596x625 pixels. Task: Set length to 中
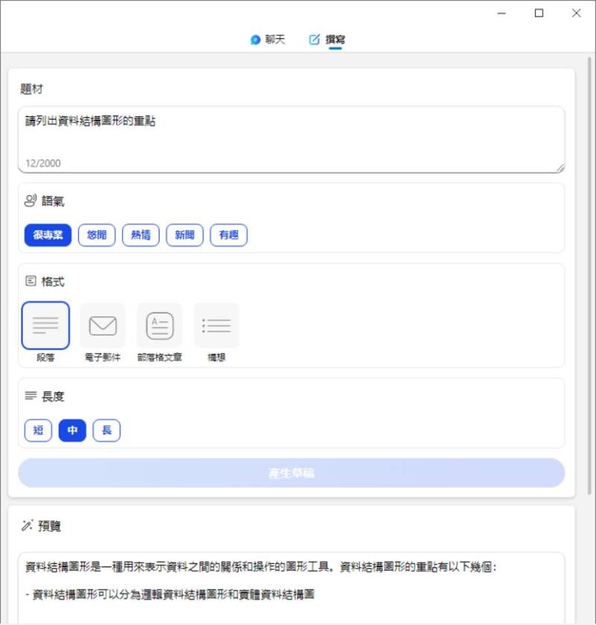click(72, 431)
